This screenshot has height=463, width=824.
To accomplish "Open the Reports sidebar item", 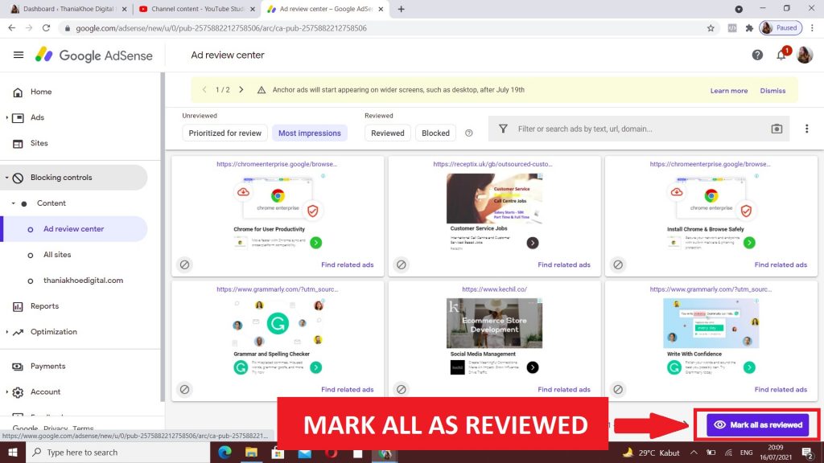I will tap(44, 306).
